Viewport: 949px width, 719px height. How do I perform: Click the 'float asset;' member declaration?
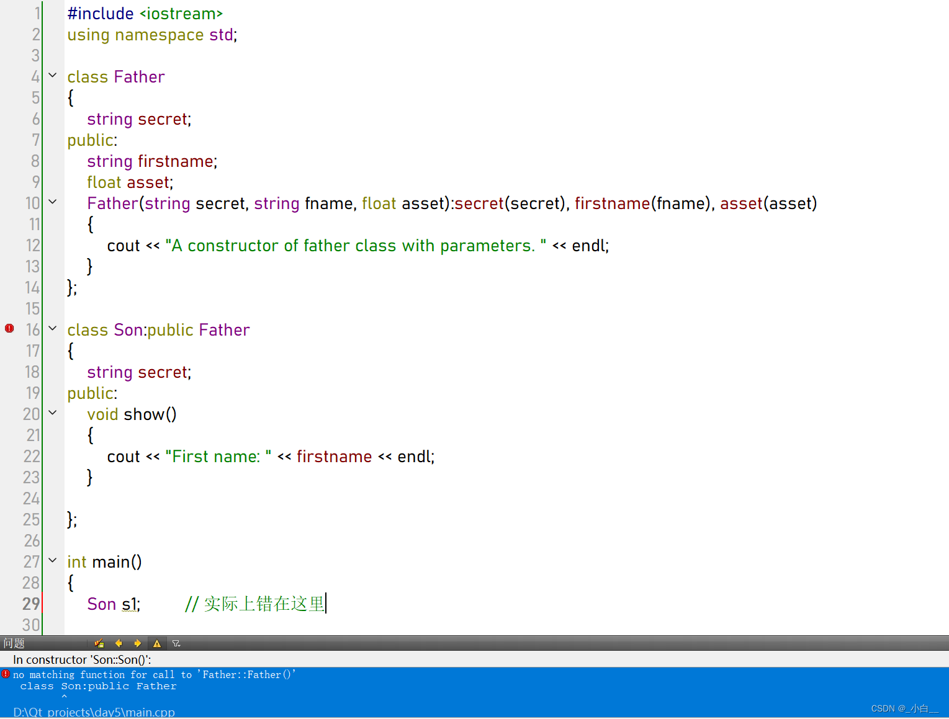click(130, 182)
